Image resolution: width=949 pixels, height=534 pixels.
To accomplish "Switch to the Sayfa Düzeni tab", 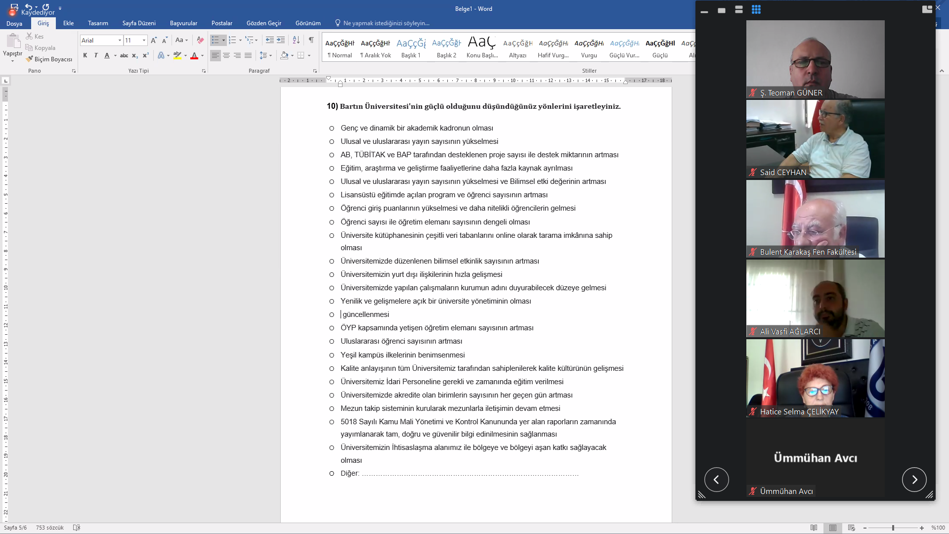I will pyautogui.click(x=139, y=23).
